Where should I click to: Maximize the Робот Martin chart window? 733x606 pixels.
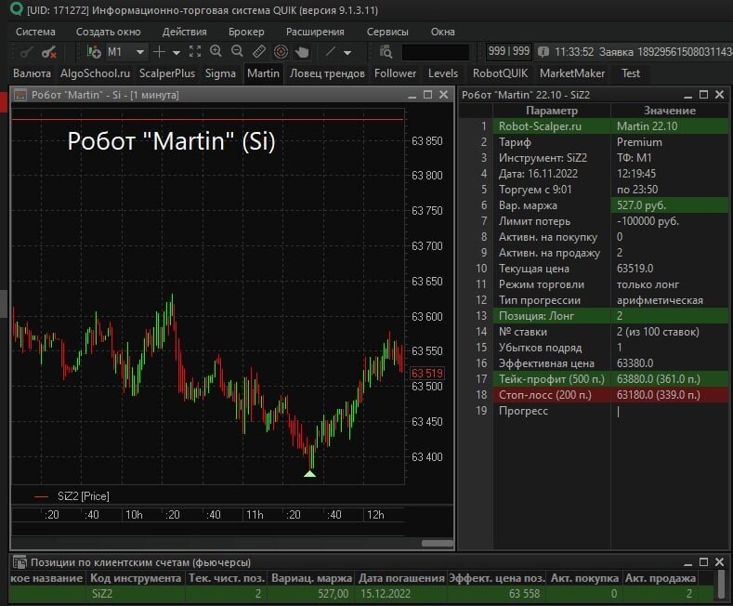pos(427,95)
